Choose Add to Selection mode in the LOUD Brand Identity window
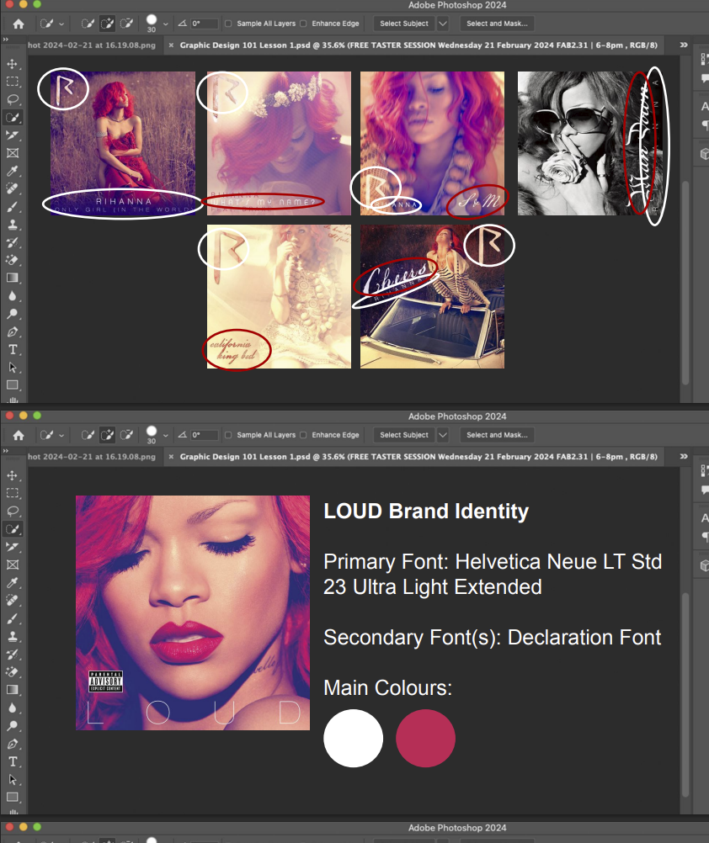The image size is (709, 843). point(107,435)
